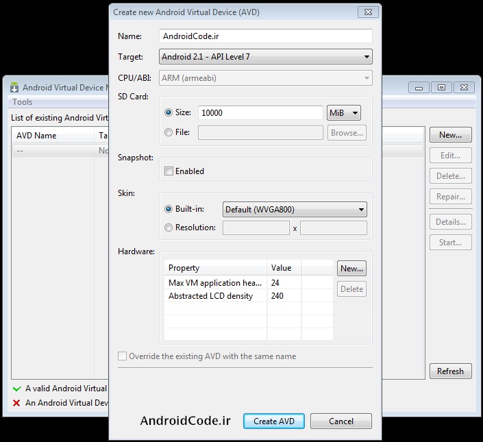Select the Abstracted LCD density row
This screenshot has width=483, height=442.
coord(211,296)
